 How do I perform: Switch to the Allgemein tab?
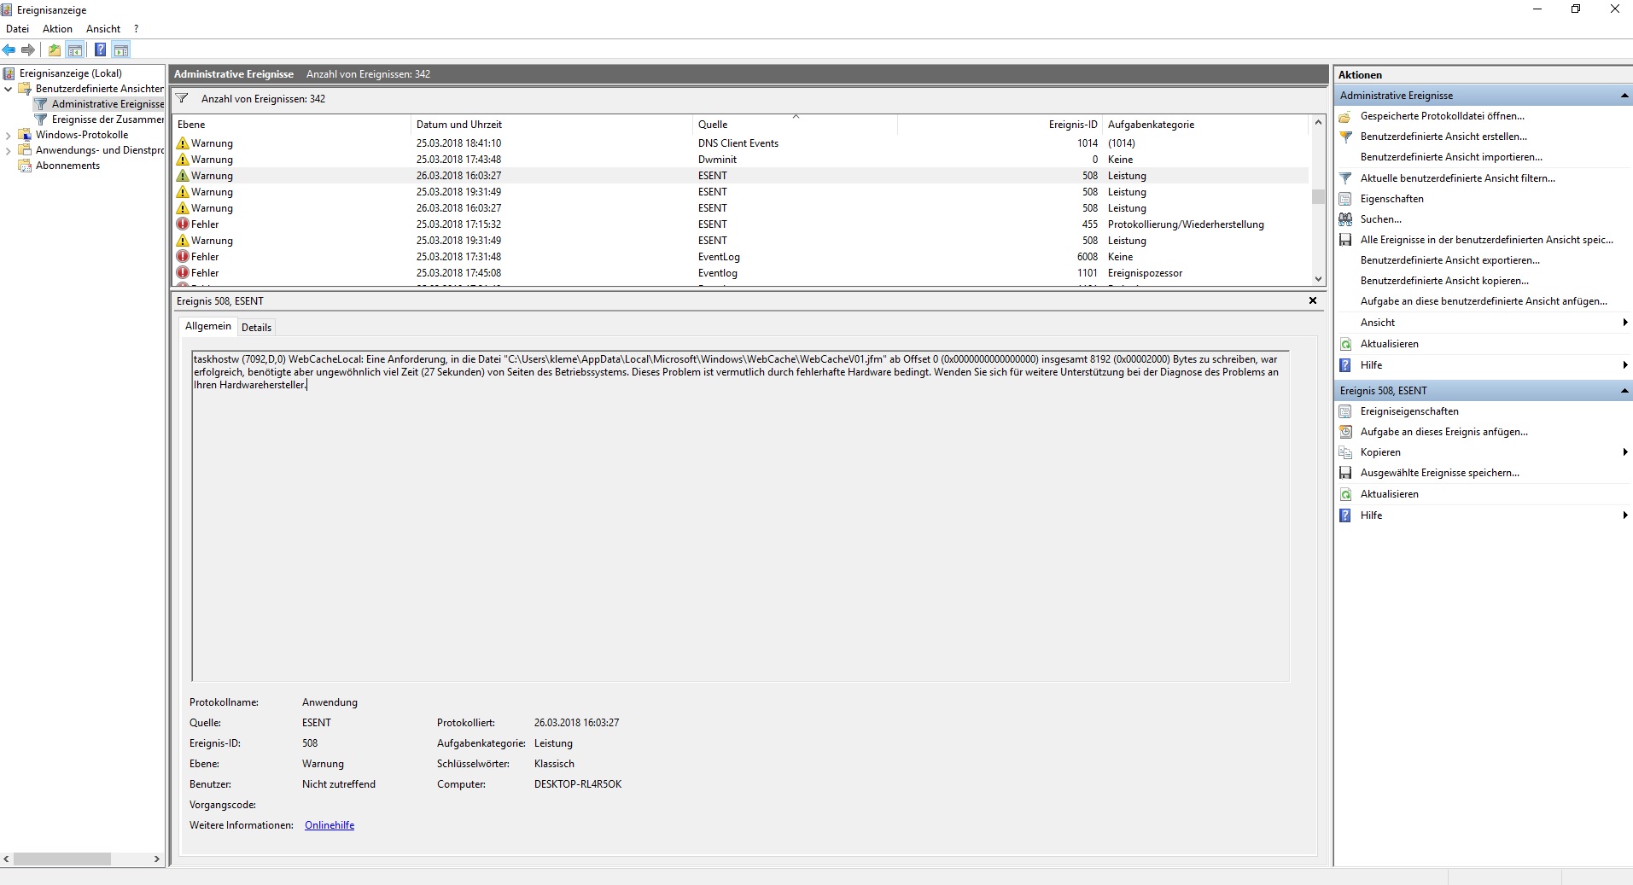pos(208,326)
